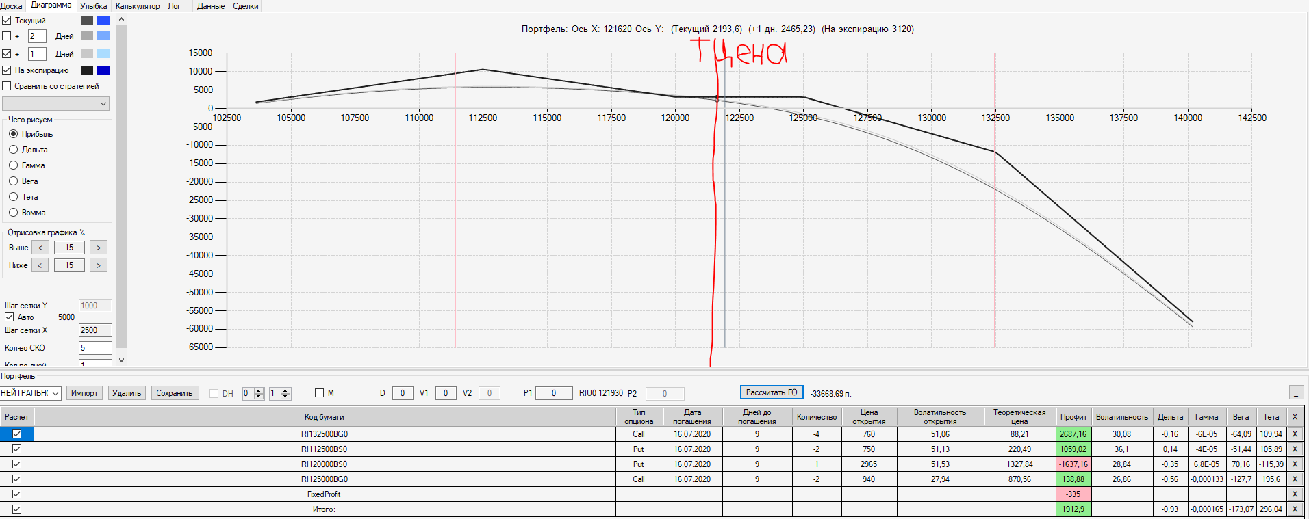Enable the plus 2 Дней curve checkbox
The width and height of the screenshot is (1309, 519).
click(x=7, y=36)
